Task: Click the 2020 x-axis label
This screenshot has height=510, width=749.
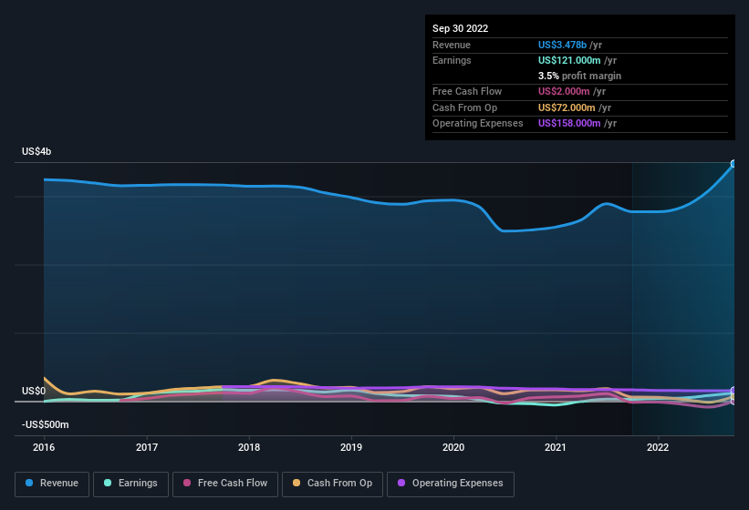Action: tap(453, 447)
